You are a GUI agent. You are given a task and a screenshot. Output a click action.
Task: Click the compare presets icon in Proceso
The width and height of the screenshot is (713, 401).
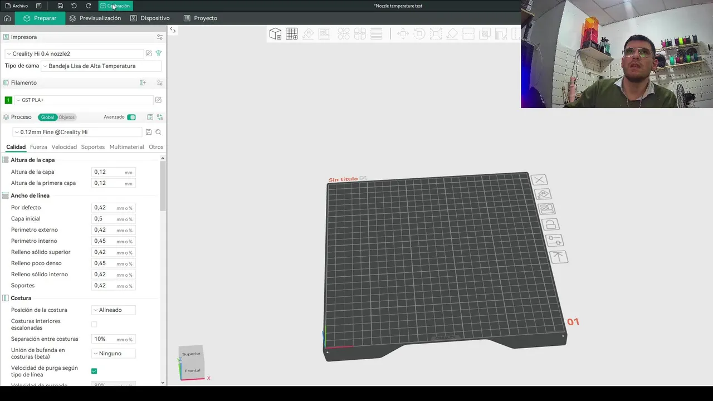coord(160,117)
